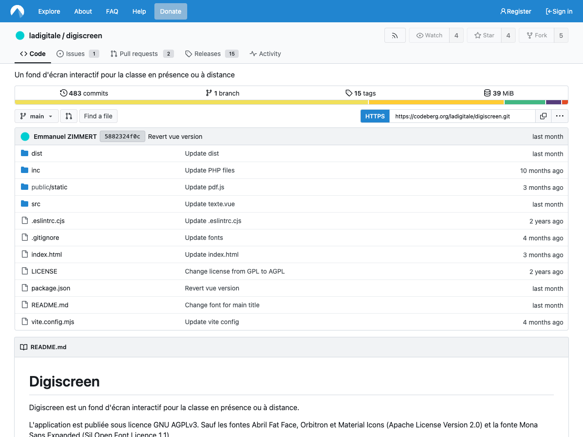The width and height of the screenshot is (583, 437).
Task: Open Explore in the top navigation
Action: pyautogui.click(x=49, y=11)
